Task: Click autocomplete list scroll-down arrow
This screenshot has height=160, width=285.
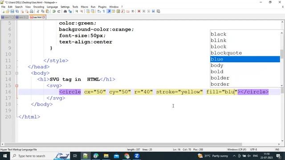Action: (282, 85)
